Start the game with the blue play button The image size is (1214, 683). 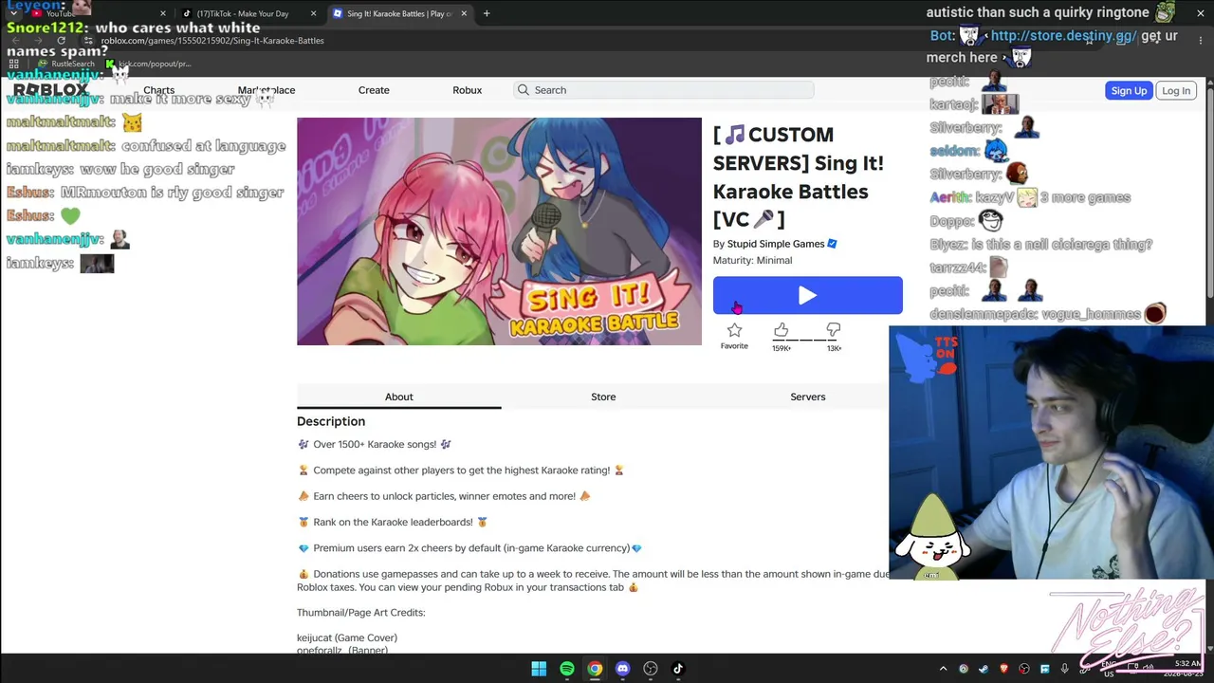pos(808,295)
